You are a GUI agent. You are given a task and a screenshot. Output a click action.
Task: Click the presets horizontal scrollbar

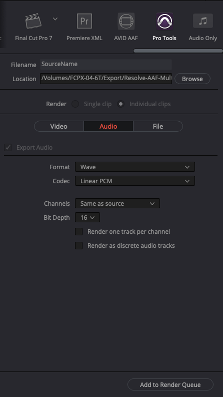pos(178,51)
